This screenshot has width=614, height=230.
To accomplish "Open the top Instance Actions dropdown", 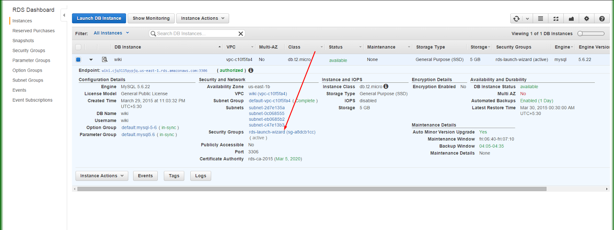I will tap(203, 18).
